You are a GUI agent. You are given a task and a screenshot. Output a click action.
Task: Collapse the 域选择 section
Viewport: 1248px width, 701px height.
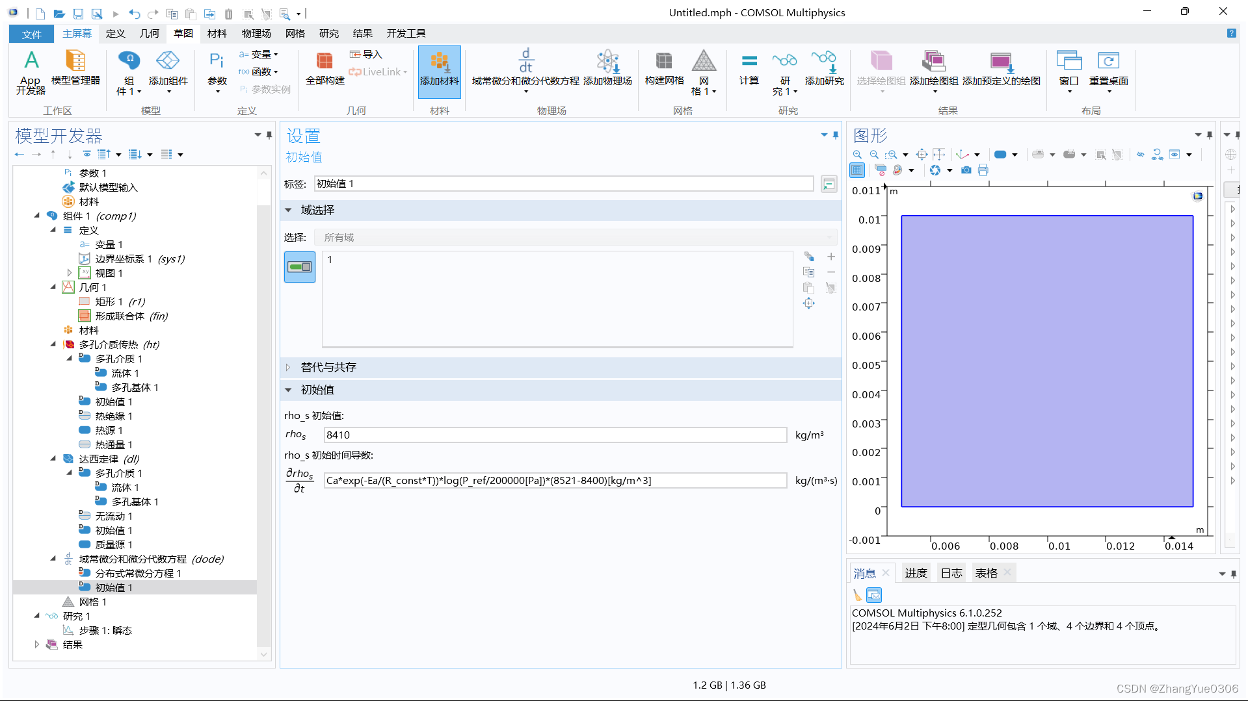(288, 210)
